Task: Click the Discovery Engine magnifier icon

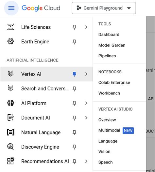Action: (x=10, y=147)
